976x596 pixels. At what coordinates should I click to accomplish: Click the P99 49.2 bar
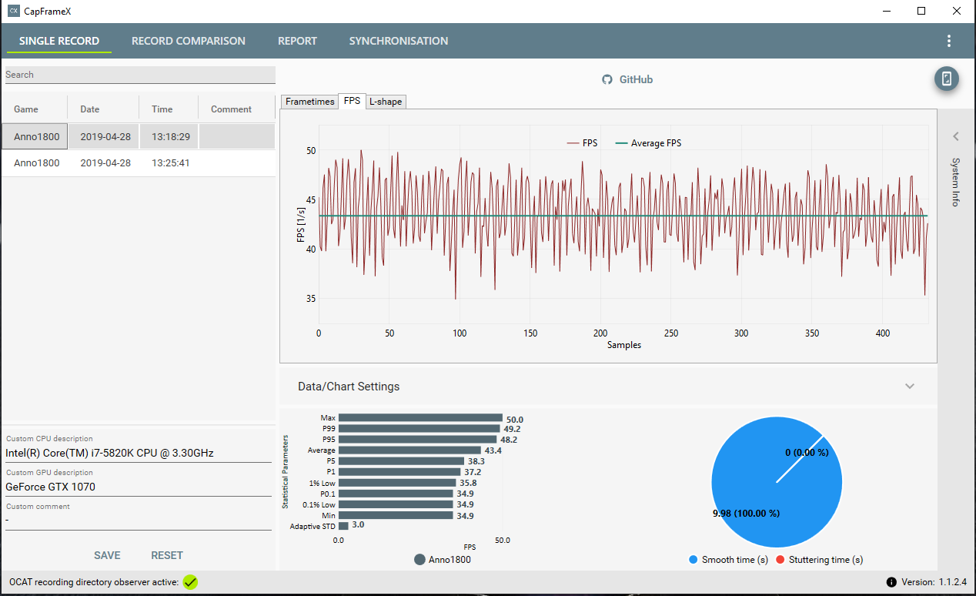coord(419,429)
